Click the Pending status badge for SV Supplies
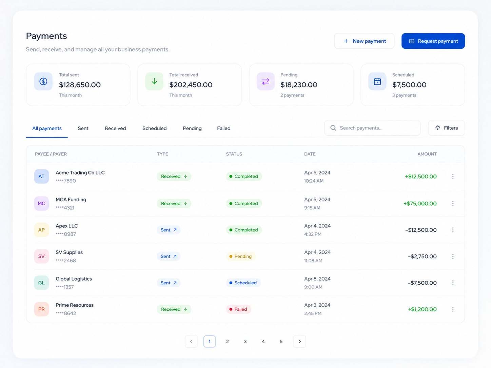 point(240,257)
